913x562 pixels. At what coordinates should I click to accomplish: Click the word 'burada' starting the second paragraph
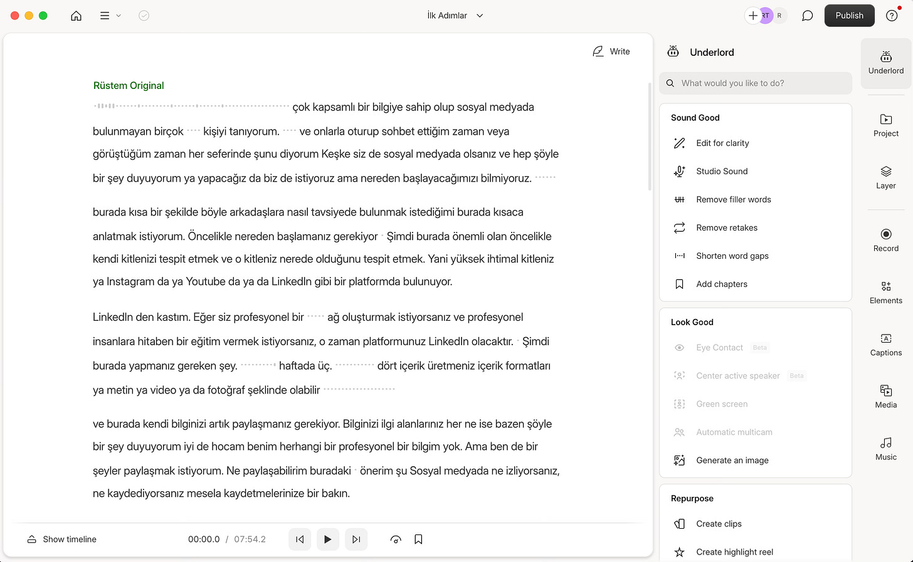pos(109,212)
